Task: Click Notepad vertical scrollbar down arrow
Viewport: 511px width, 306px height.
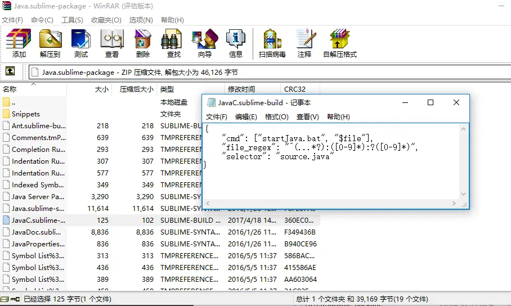Action: pyautogui.click(x=463, y=194)
